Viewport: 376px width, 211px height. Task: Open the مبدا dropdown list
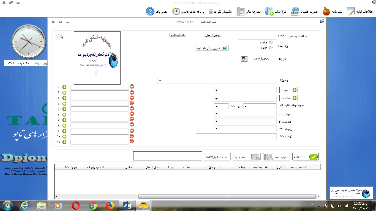(216, 90)
